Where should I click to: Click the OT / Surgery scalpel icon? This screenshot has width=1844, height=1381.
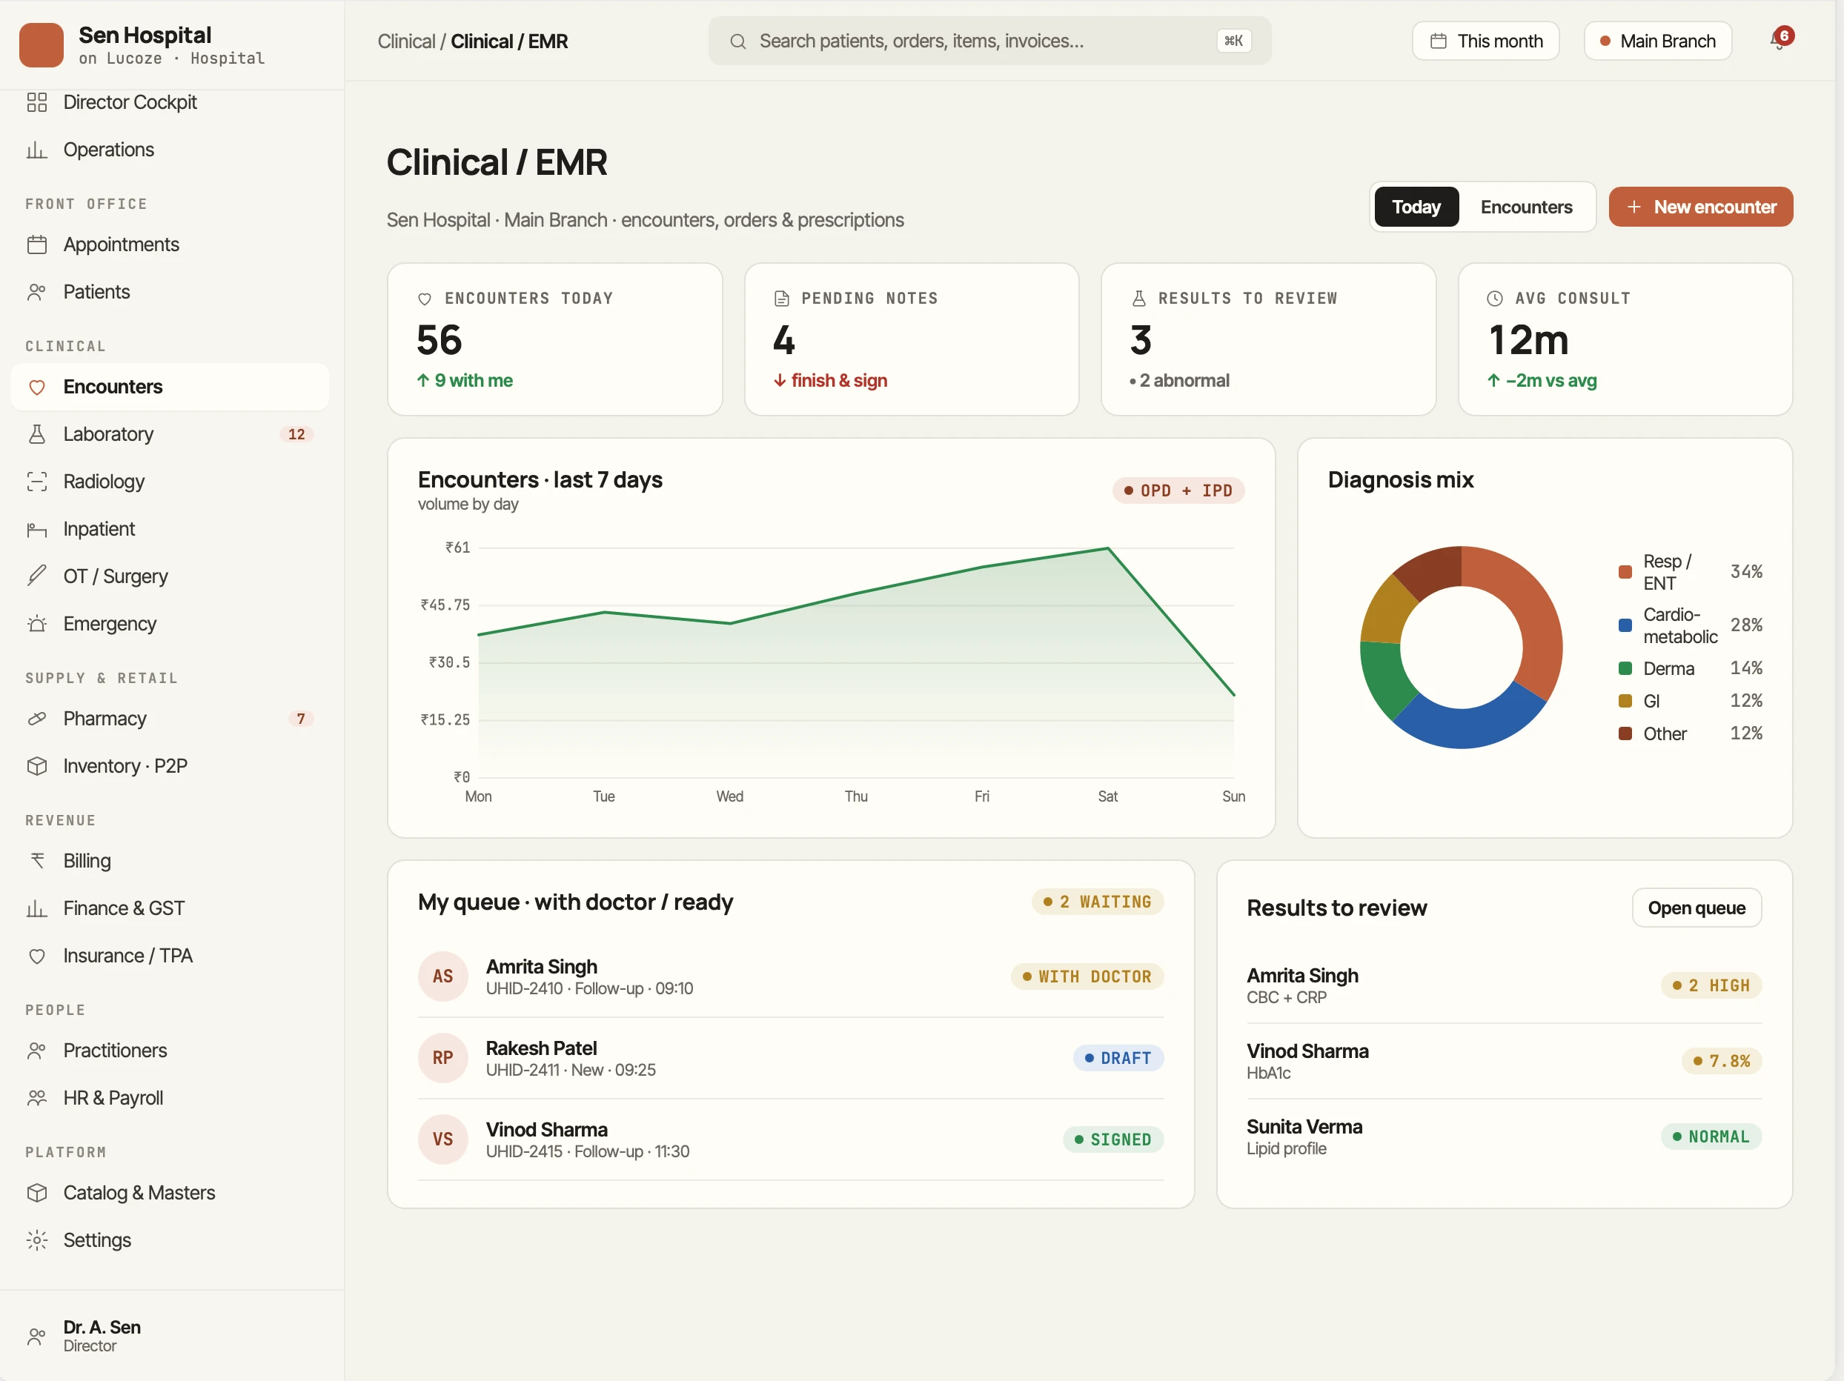36,576
